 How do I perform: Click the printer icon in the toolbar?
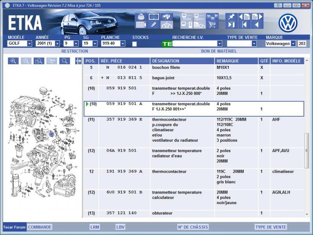tap(141, 17)
